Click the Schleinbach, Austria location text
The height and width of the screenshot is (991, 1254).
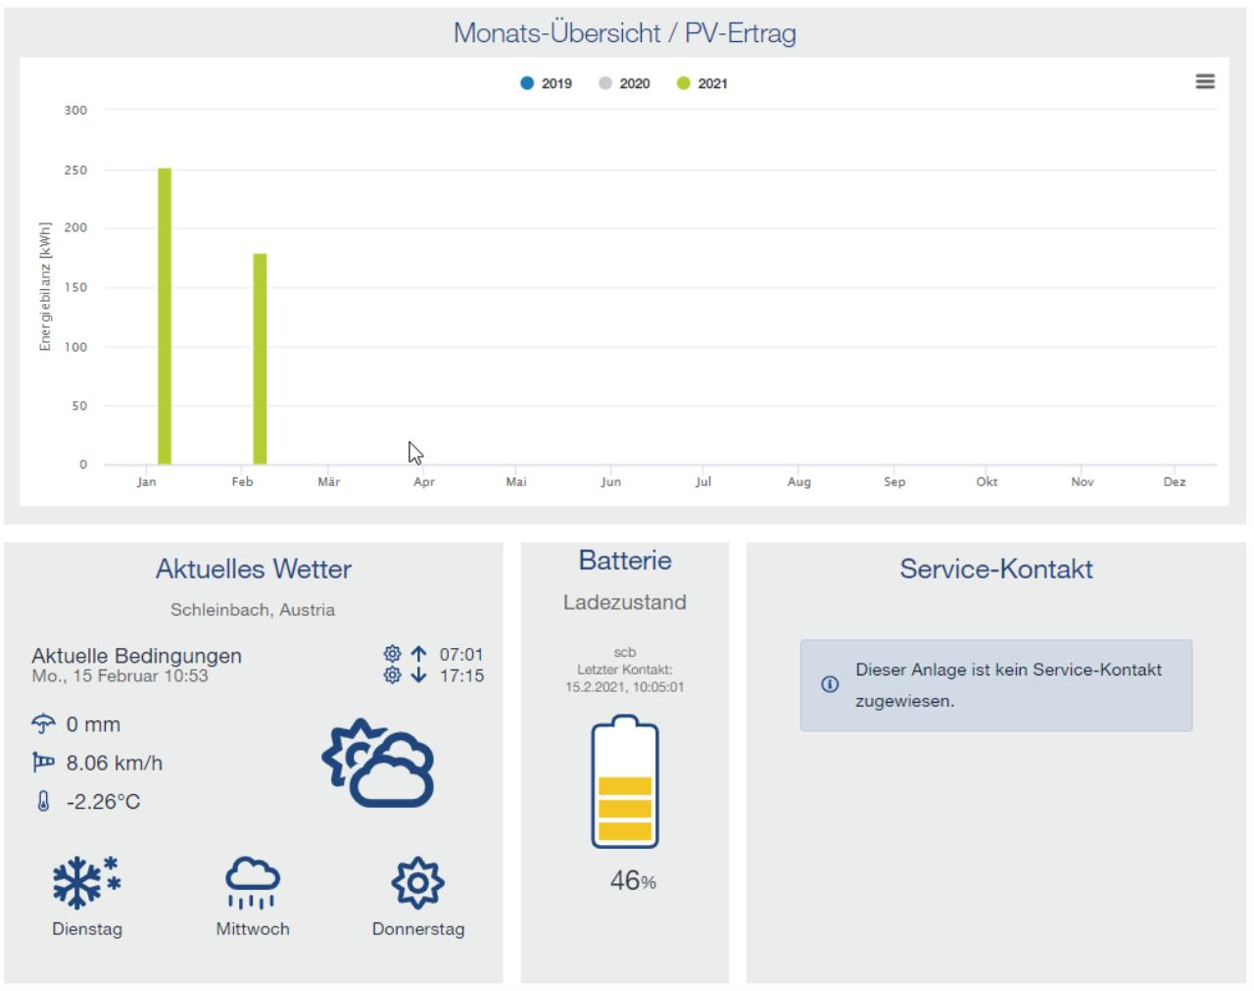click(x=253, y=610)
